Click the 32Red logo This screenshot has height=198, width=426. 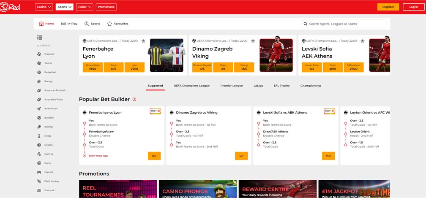tap(10, 7)
